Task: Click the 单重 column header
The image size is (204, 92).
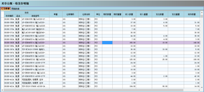Action: point(56,14)
